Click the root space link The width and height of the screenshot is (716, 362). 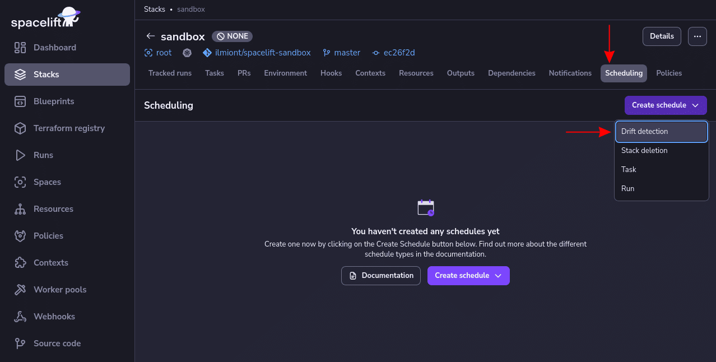tap(164, 53)
